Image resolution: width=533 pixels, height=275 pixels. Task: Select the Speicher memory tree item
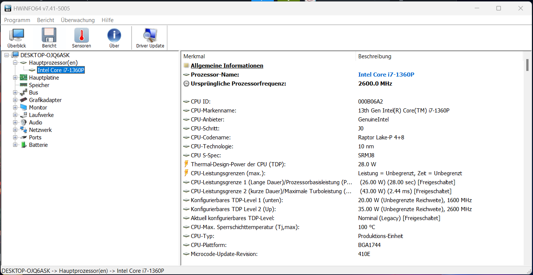pyautogui.click(x=39, y=85)
